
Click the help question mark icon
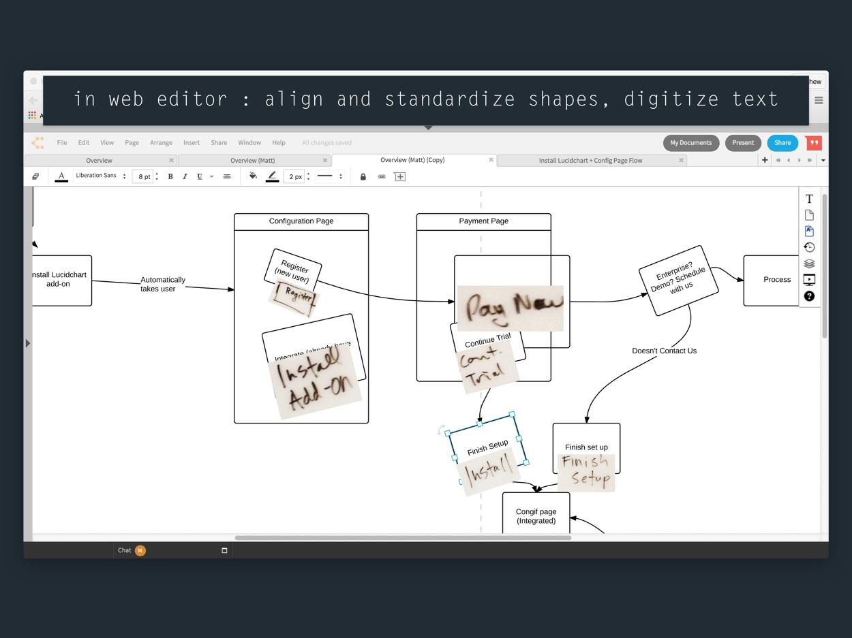[x=809, y=296]
